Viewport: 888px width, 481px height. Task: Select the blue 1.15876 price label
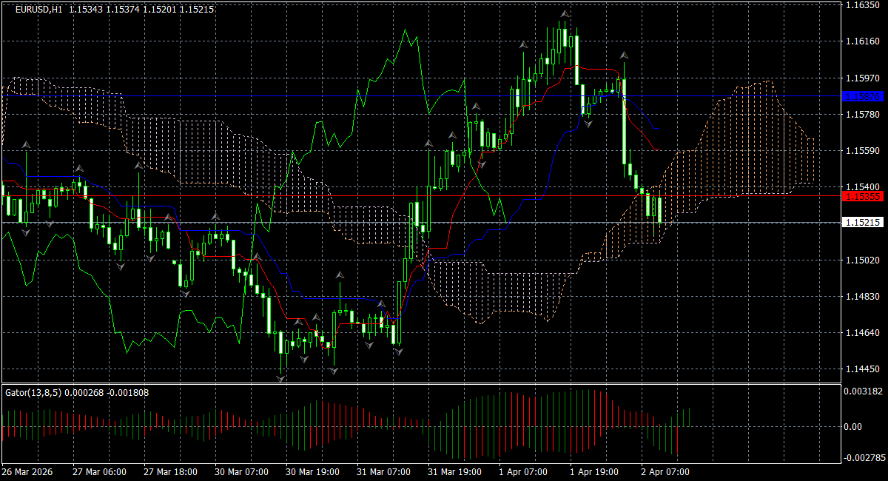(x=863, y=96)
